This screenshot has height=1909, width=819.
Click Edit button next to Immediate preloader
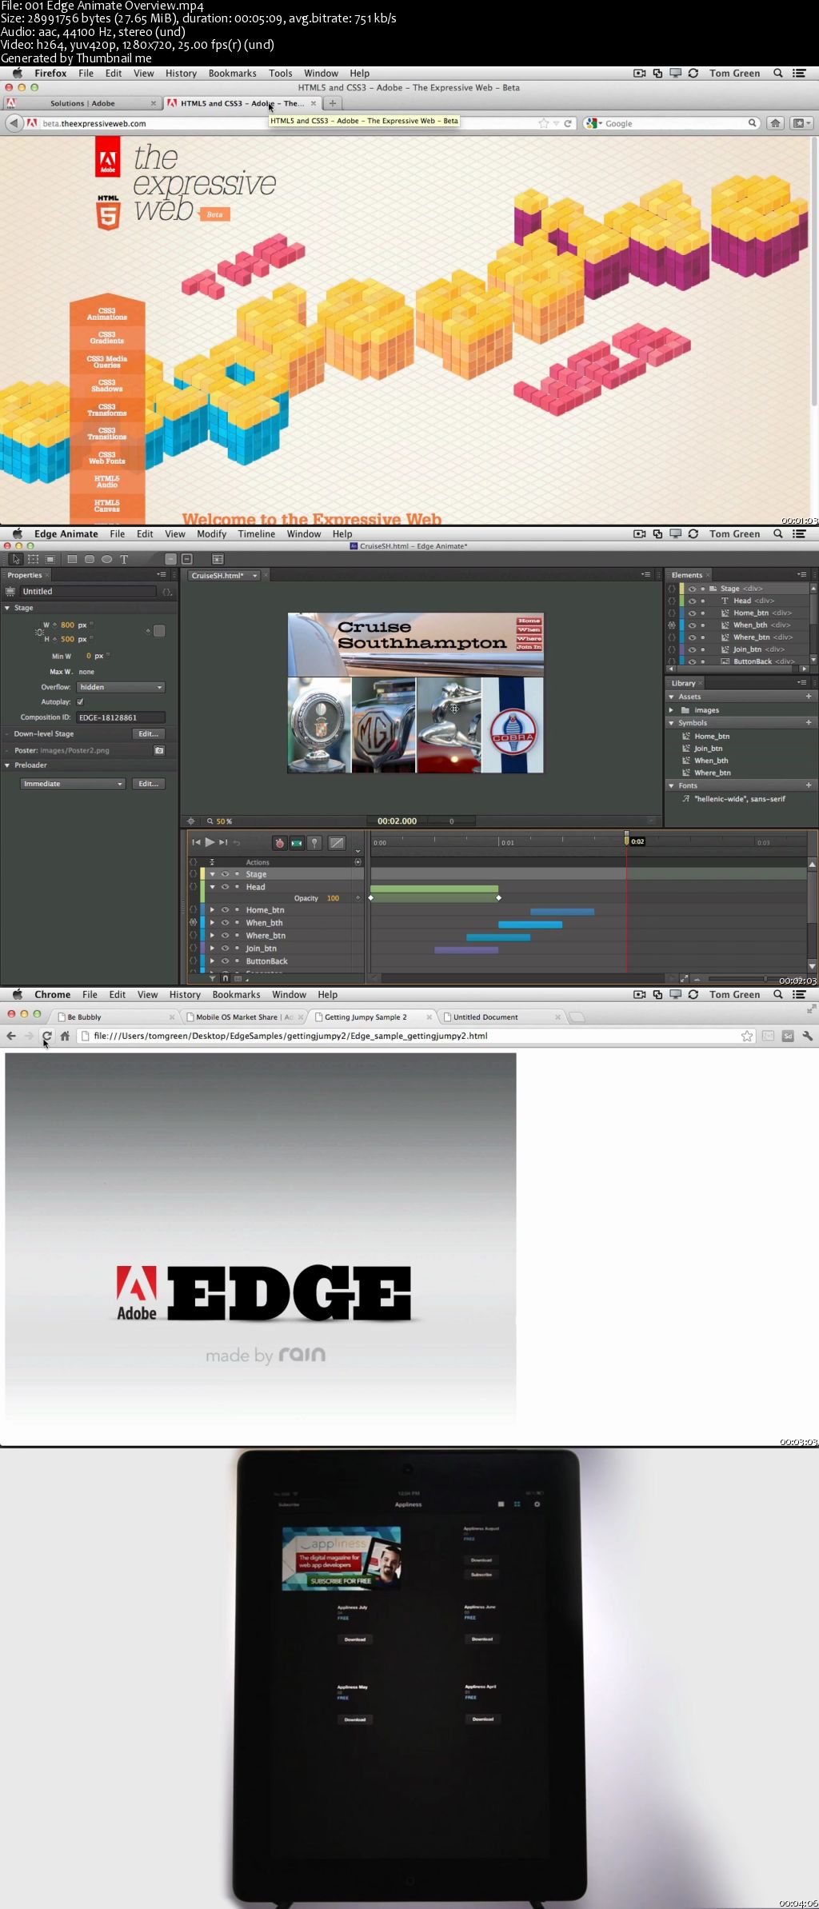pyautogui.click(x=149, y=784)
